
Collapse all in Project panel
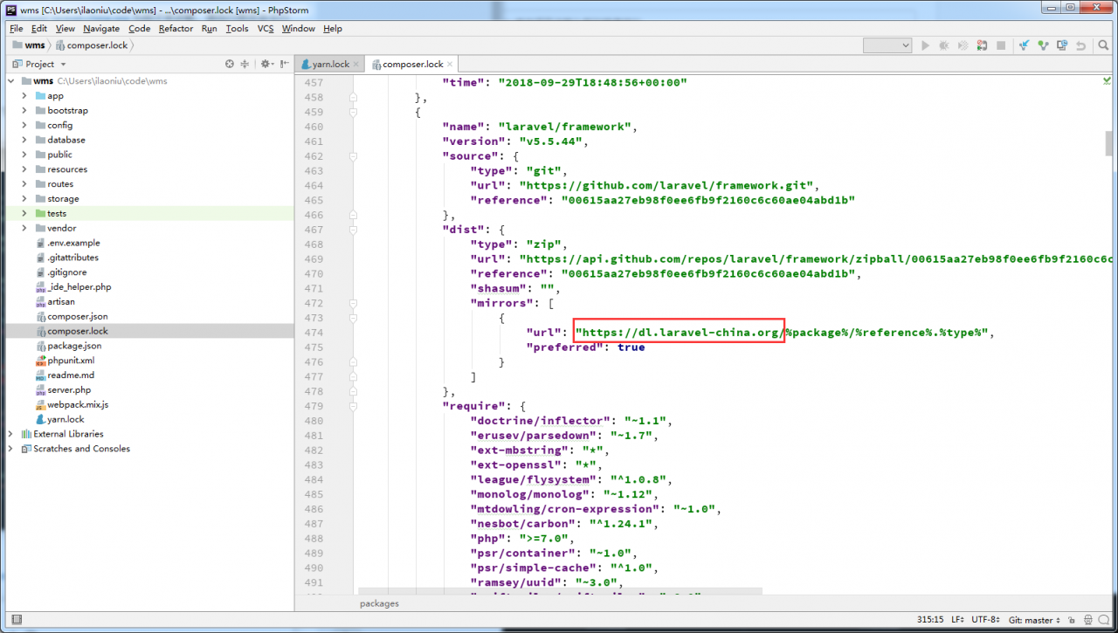[245, 64]
